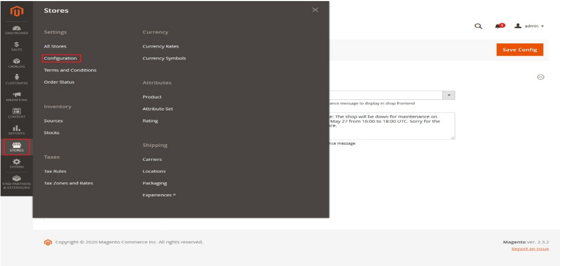Image resolution: width=561 pixels, height=266 pixels.
Task: Follow the Report an Issue link
Action: [530, 249]
